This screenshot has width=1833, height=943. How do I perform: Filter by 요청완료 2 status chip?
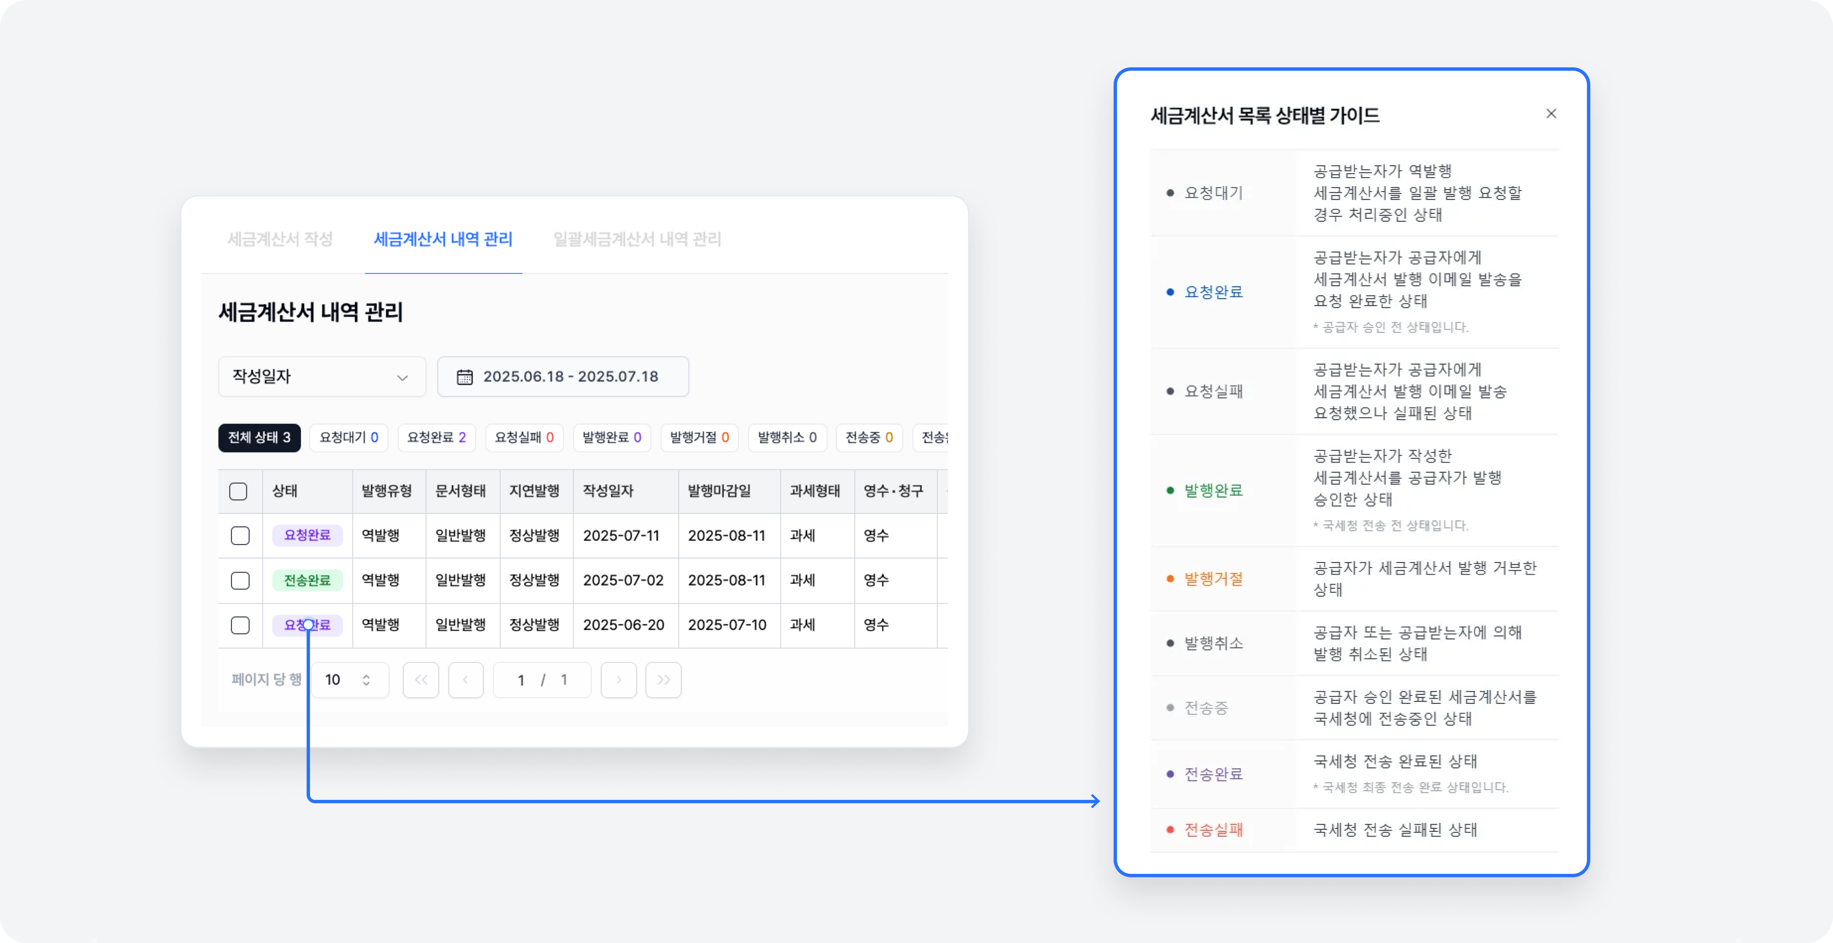click(x=436, y=437)
